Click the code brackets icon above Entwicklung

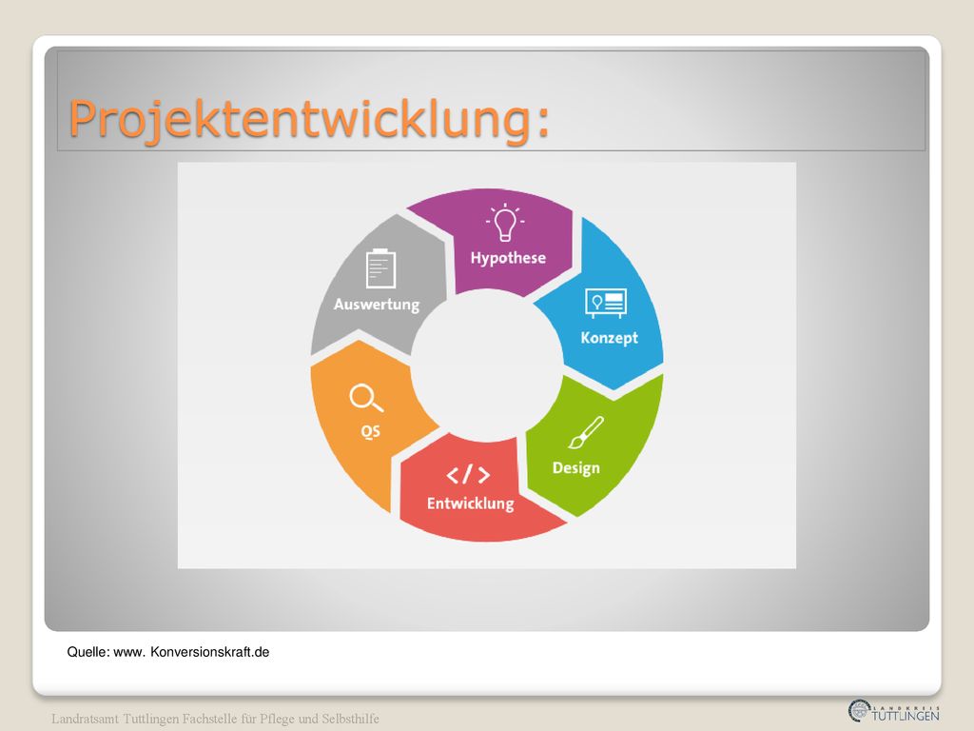point(468,475)
